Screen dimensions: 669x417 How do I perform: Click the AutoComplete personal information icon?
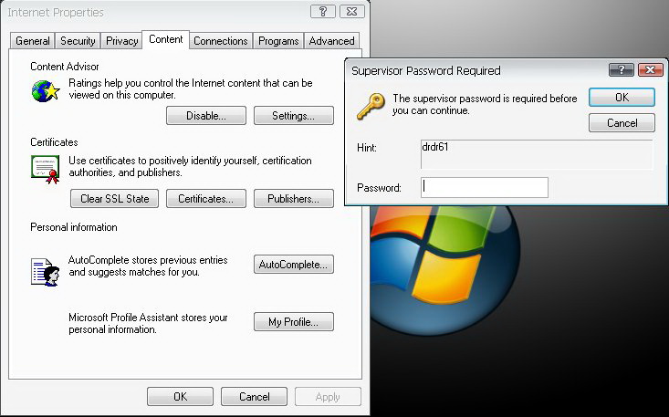coord(46,272)
